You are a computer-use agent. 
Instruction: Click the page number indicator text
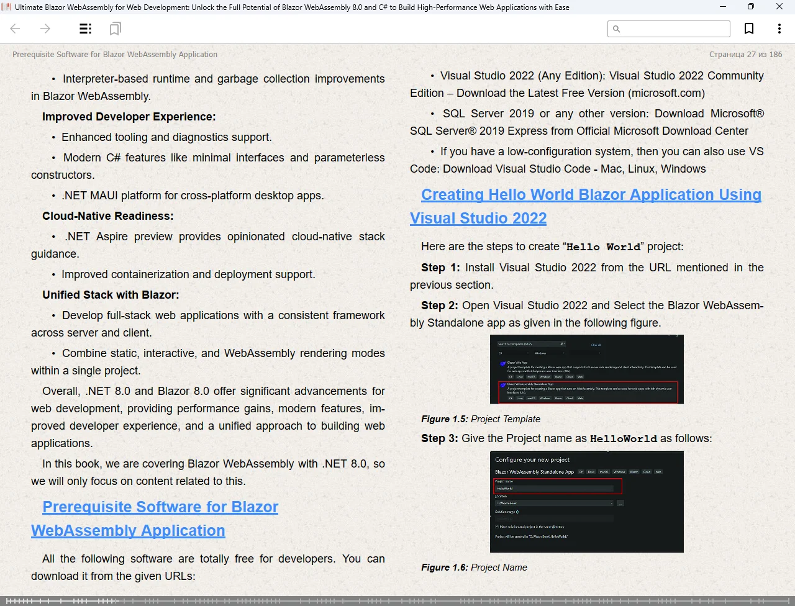pyautogui.click(x=745, y=55)
